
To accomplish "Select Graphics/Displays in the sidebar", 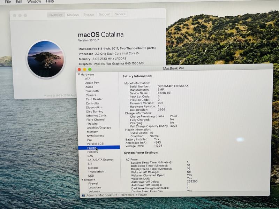I will (x=99, y=127).
